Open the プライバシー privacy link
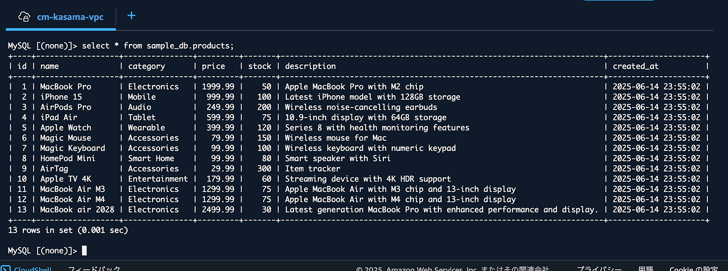The width and height of the screenshot is (728, 271). click(x=599, y=268)
